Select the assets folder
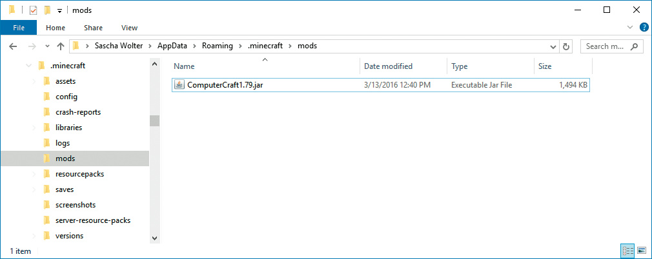 [x=66, y=81]
